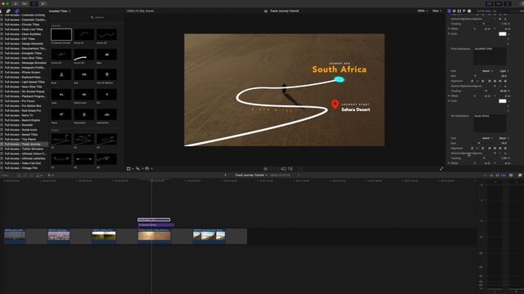Click the append clip edit icon
Screen dimensions: 524x294
click(x=32, y=175)
